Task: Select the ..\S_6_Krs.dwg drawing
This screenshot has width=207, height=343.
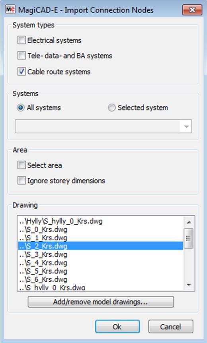Action: [100, 279]
